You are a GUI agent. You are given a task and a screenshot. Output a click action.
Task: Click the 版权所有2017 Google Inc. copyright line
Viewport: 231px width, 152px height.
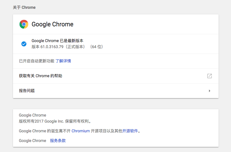[x=55, y=121]
